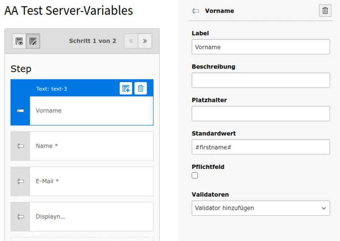340x241 pixels.
Task: Go to next step with double-right arrow
Action: click(145, 41)
